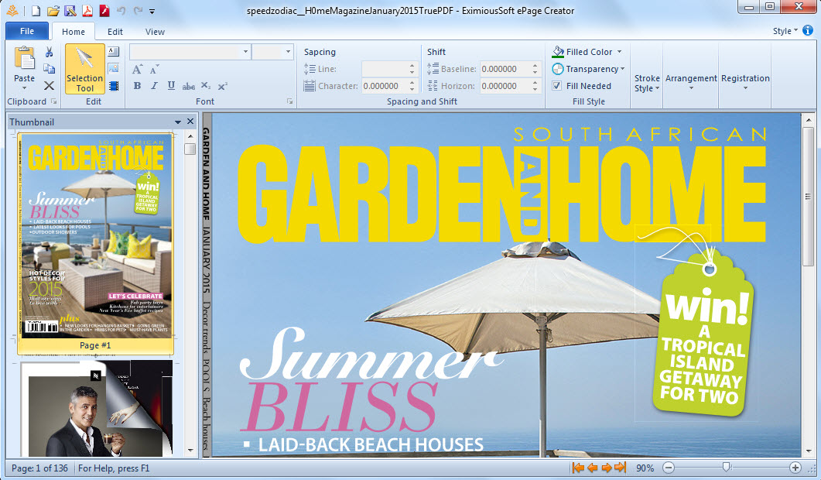
Task: Open the Thumbnail panel options arrow
Action: click(x=178, y=122)
